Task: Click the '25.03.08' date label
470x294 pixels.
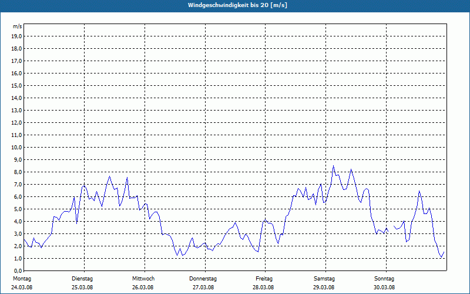Action: 82,288
